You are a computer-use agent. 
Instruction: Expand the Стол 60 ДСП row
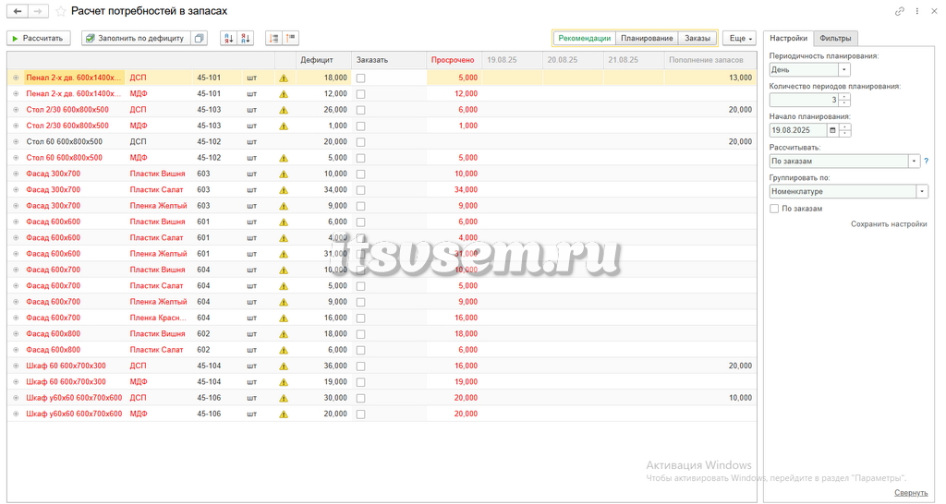pyautogui.click(x=16, y=141)
